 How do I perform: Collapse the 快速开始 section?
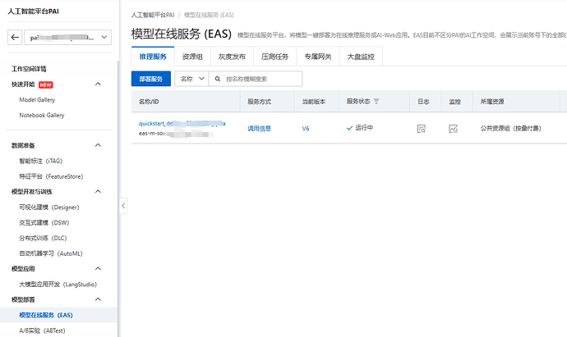pos(98,84)
